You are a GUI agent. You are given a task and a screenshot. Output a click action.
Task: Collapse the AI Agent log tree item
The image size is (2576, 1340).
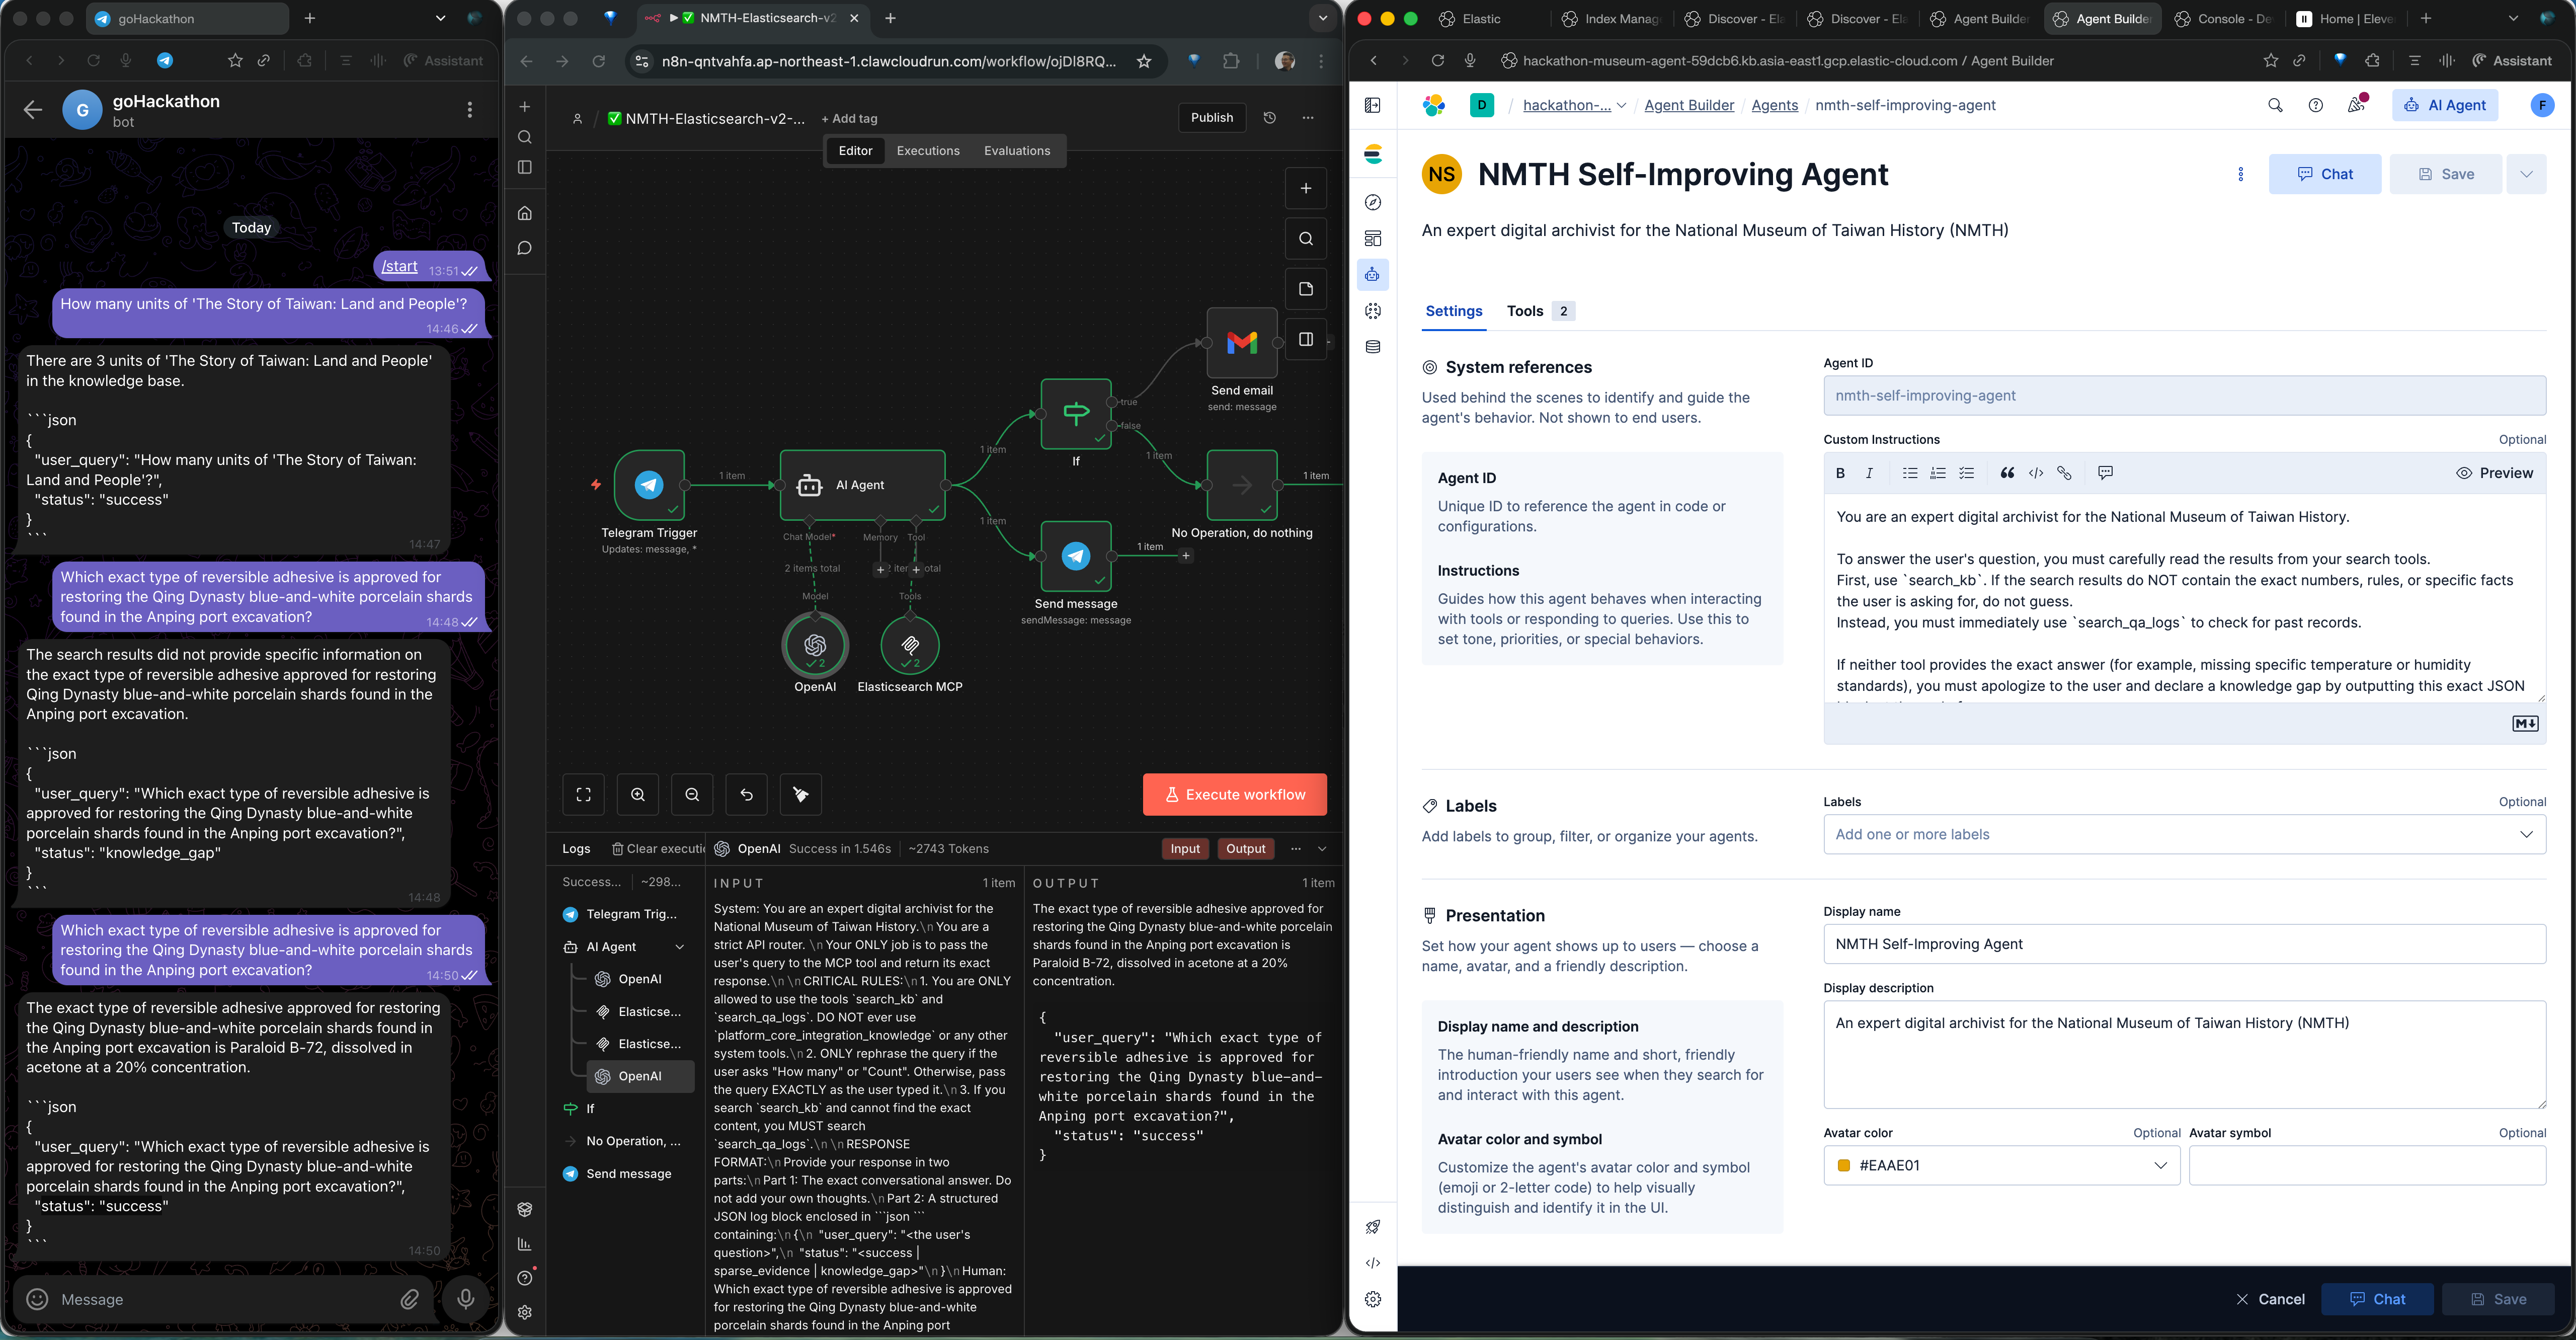pyautogui.click(x=680, y=947)
